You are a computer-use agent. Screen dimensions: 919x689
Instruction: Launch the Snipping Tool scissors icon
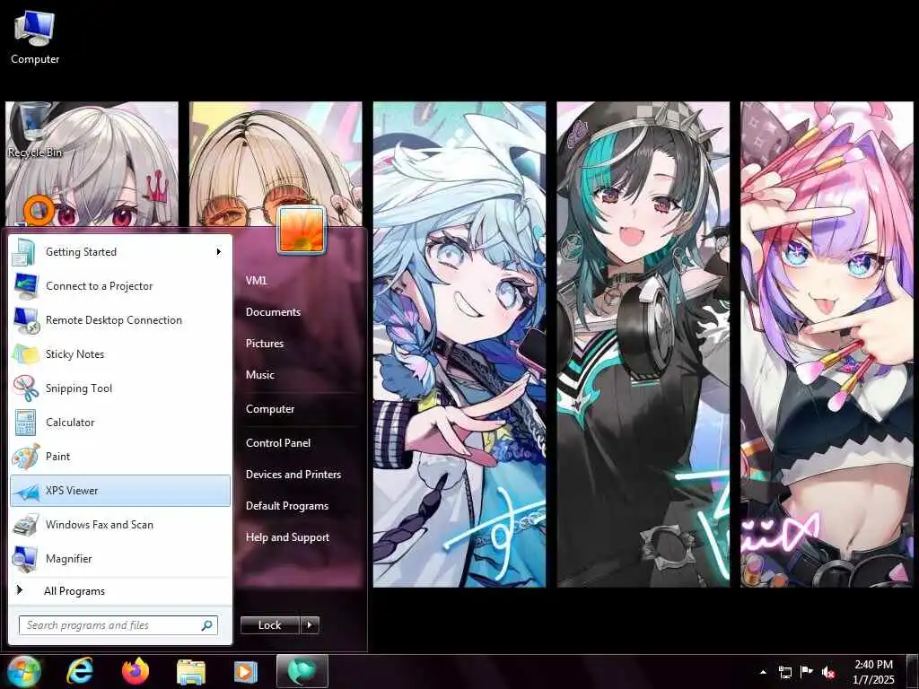[25, 388]
